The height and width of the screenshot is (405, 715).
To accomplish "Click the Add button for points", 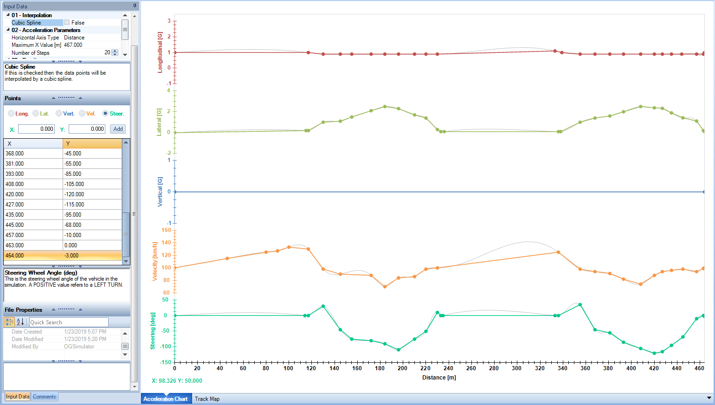I will 118,129.
